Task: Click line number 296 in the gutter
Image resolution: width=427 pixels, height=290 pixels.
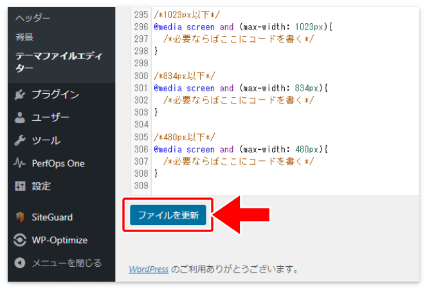Action: click(x=141, y=27)
